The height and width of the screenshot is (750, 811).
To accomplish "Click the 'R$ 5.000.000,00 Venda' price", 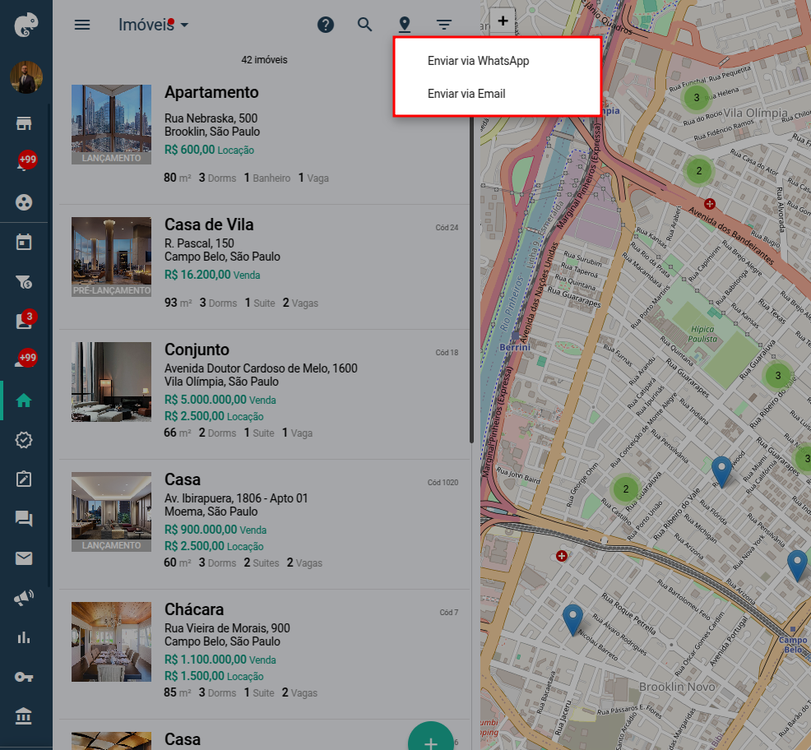I will coord(220,400).
